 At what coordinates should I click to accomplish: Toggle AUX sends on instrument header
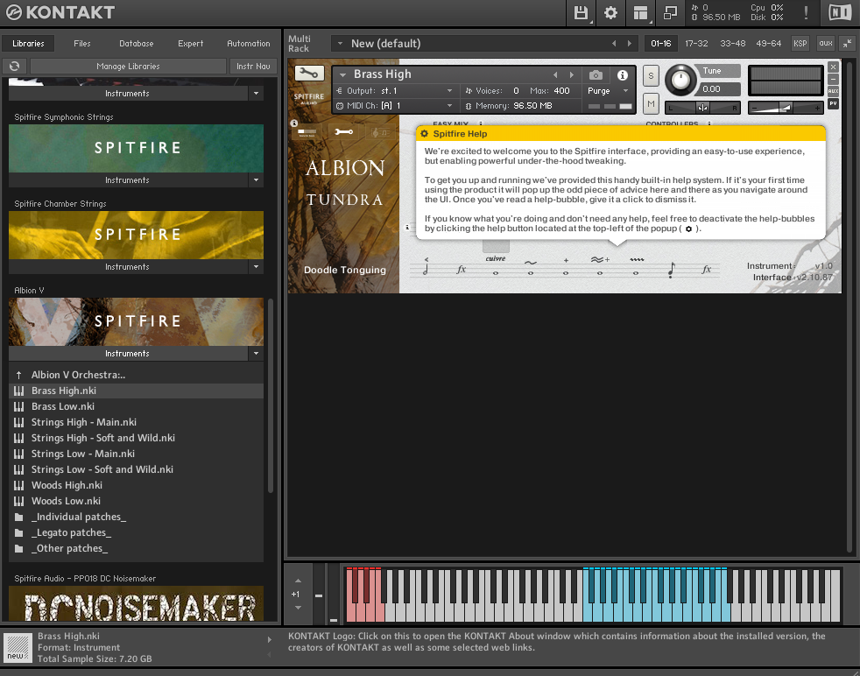tap(833, 91)
